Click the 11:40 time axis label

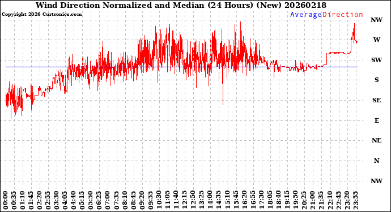(176, 201)
